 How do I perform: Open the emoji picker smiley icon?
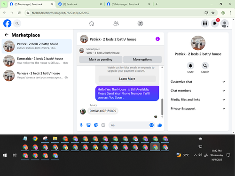pos(151,125)
